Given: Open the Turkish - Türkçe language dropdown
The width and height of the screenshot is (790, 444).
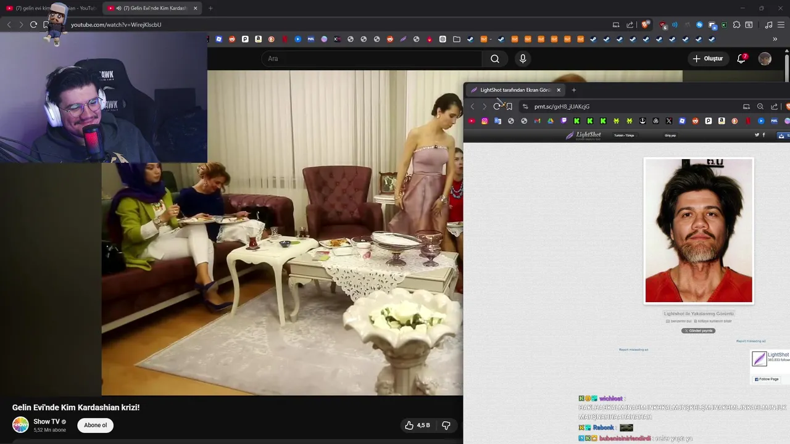Looking at the screenshot, I should click(624, 135).
